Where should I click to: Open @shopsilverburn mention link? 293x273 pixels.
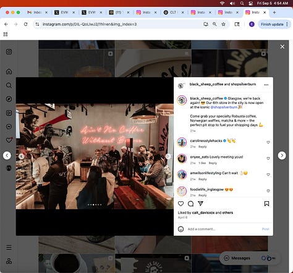224,107
